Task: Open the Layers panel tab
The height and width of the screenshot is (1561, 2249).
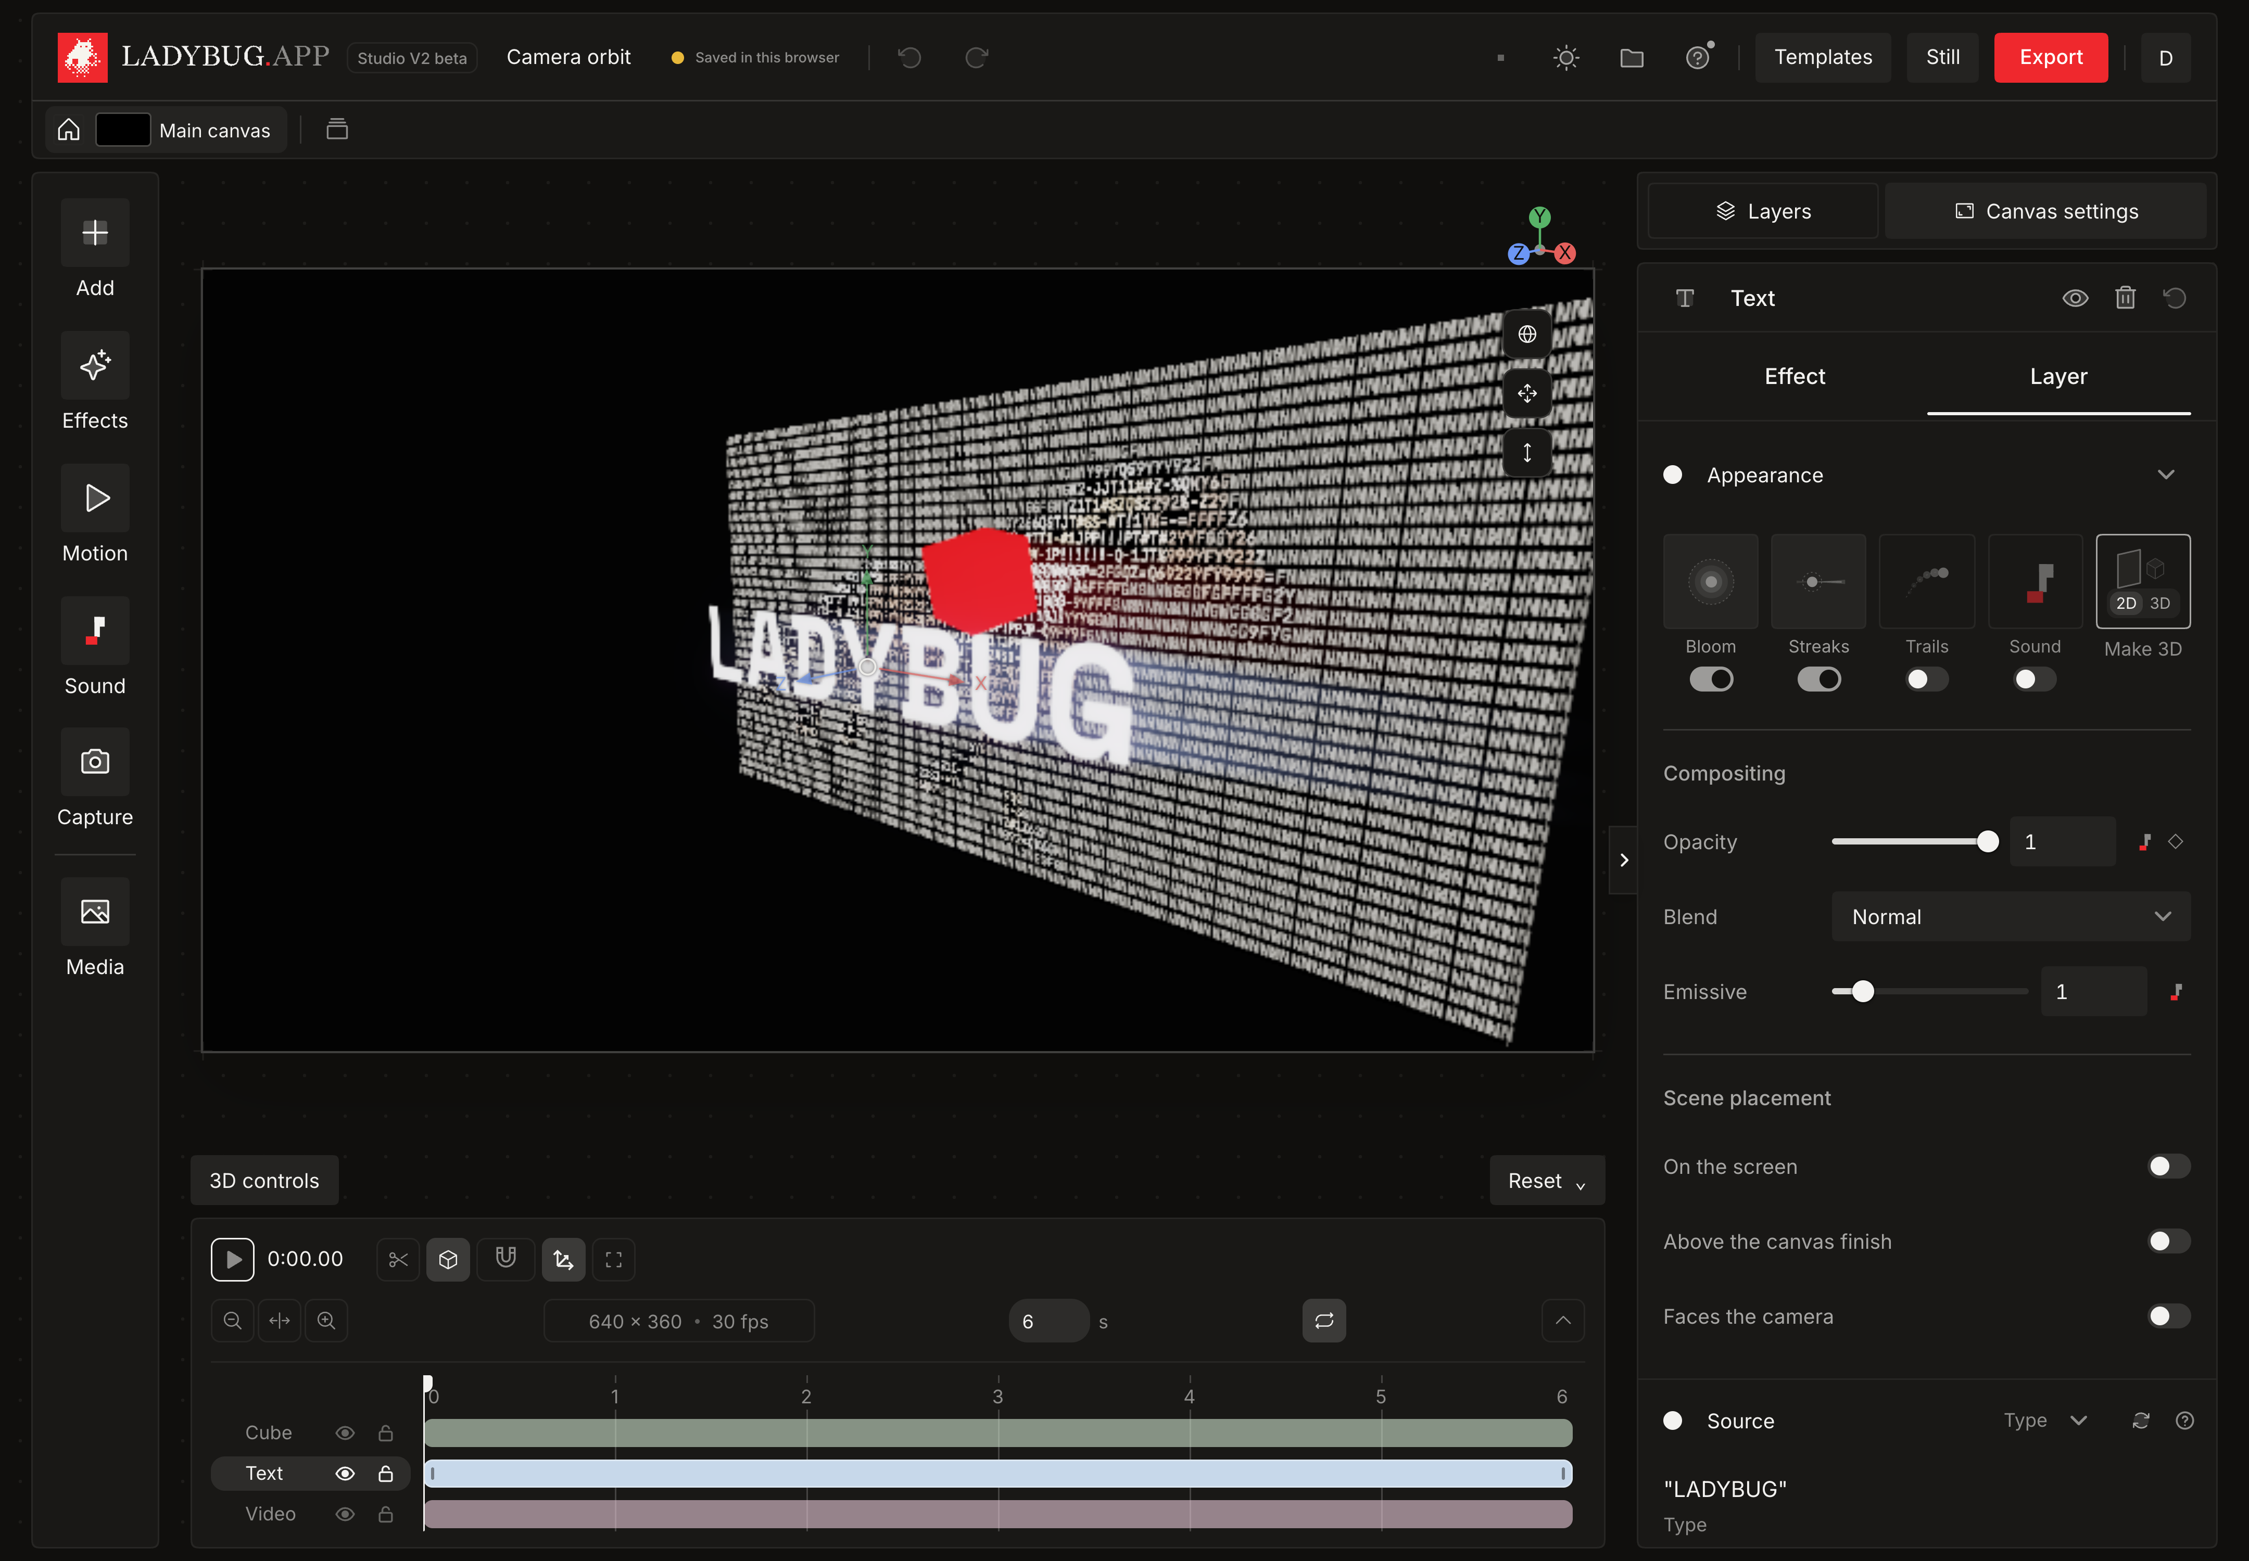Action: [x=1763, y=211]
